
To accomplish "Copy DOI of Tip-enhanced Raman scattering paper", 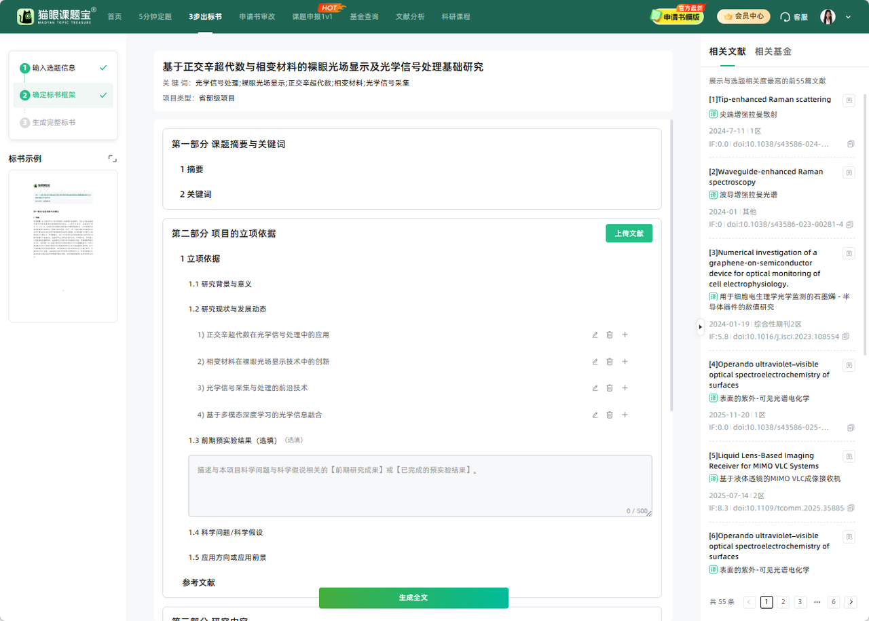I will pyautogui.click(x=850, y=144).
